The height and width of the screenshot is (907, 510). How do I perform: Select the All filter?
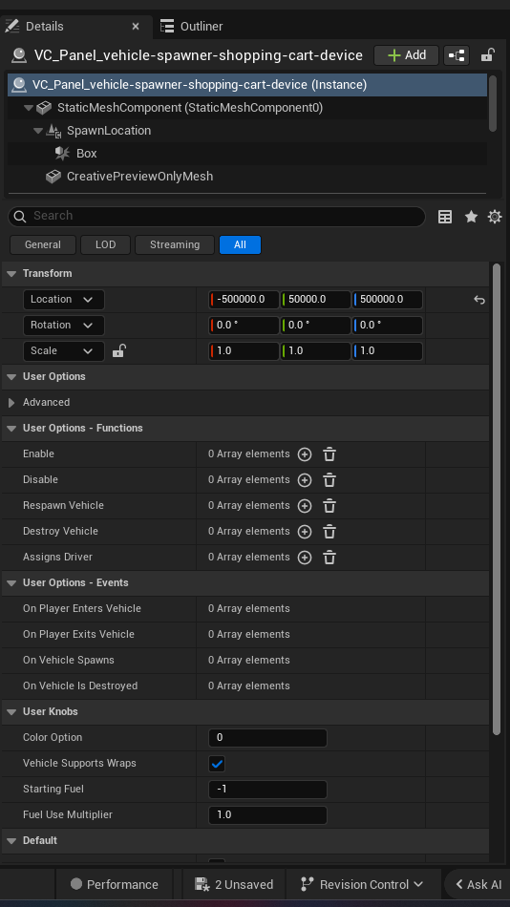(241, 244)
